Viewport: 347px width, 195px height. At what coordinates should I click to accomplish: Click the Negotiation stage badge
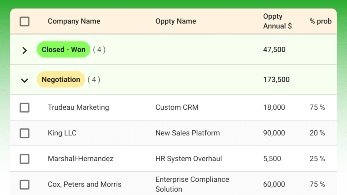[x=61, y=79]
